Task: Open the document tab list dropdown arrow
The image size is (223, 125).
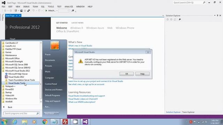Action: click(x=163, y=16)
